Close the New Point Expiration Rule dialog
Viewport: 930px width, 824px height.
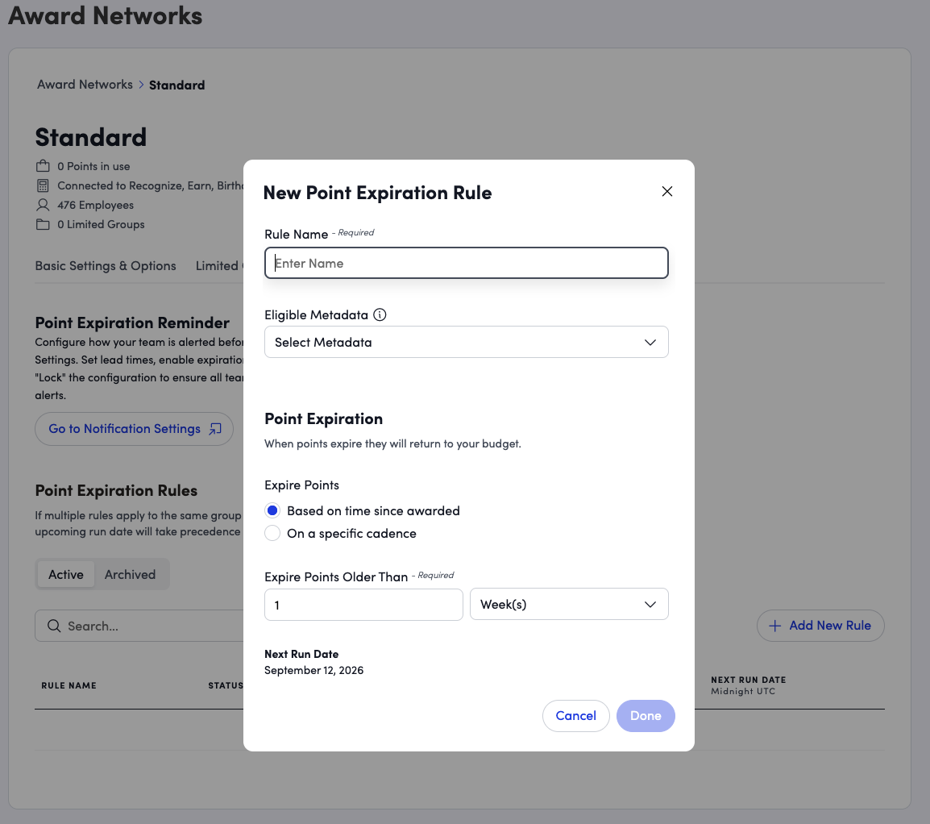click(666, 191)
